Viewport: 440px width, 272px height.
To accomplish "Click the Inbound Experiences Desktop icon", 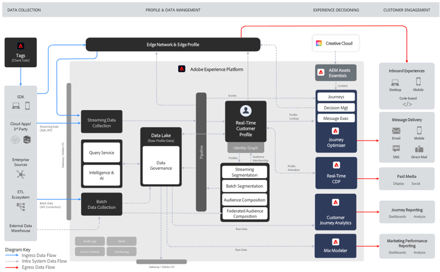I will tap(395, 82).
